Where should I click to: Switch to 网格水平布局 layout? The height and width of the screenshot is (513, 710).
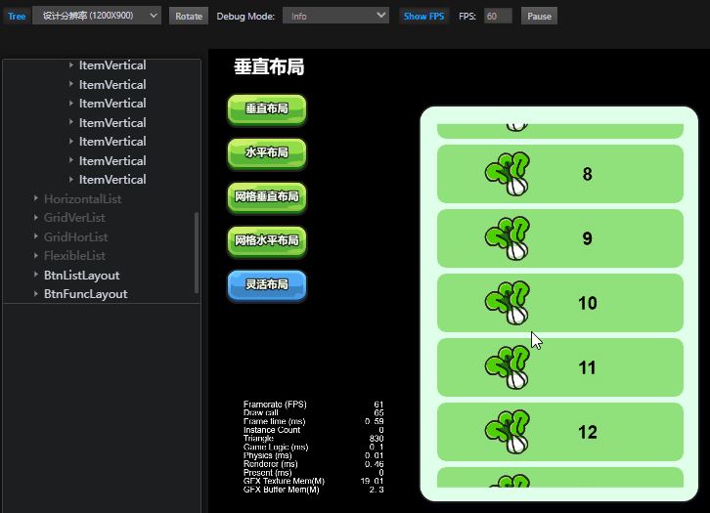coord(267,241)
